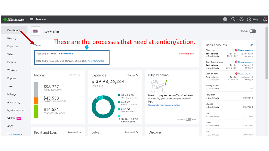The width and height of the screenshot is (269, 151).
Task: Expand payroll items Show more
Action: click(67, 53)
